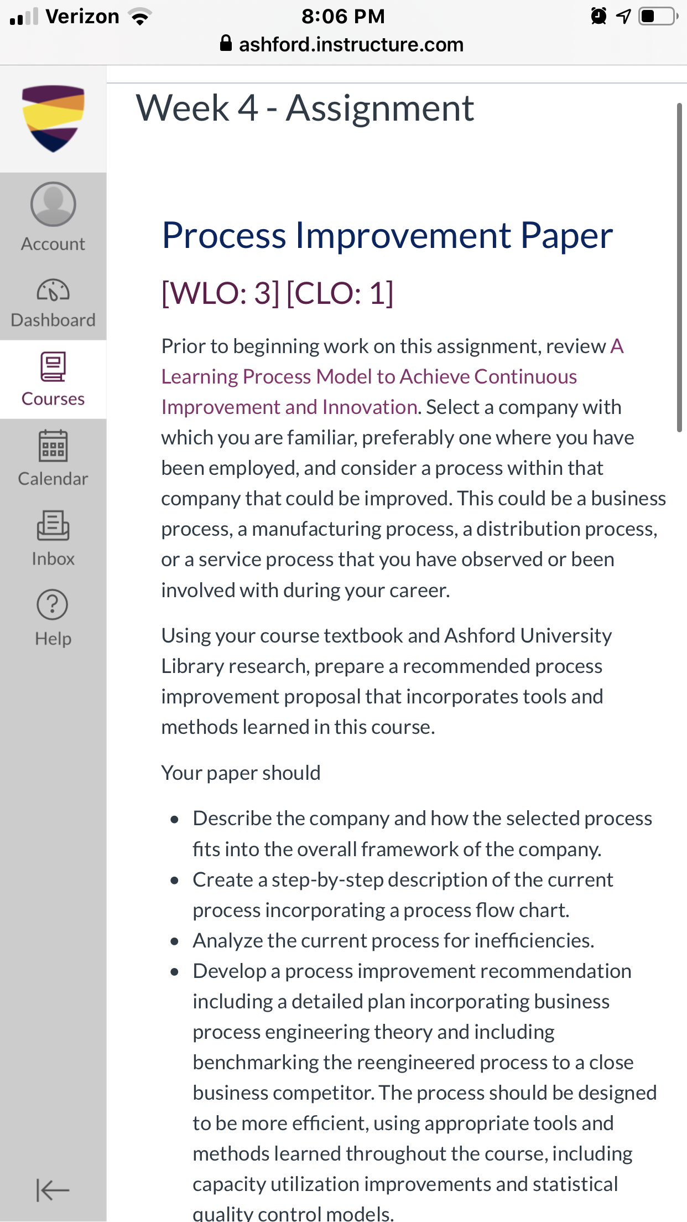Select the Courses book icon
The width and height of the screenshot is (687, 1222).
coord(53,366)
